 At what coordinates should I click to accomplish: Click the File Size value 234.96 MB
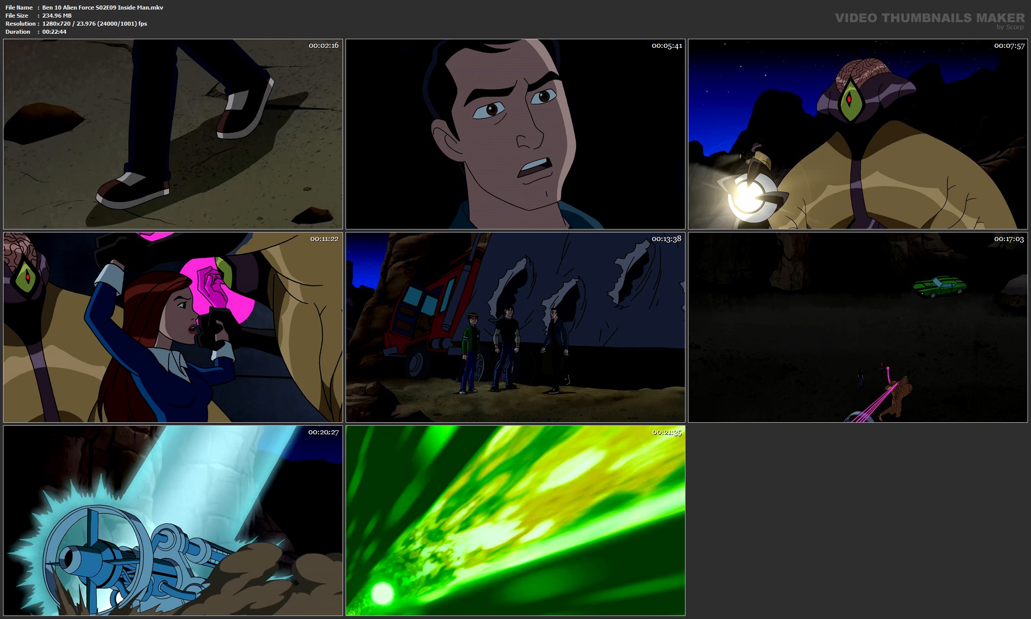pos(57,16)
